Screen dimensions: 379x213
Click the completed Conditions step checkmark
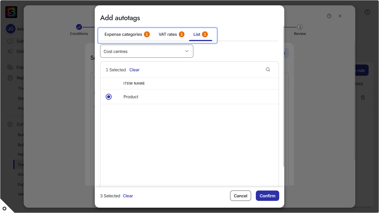point(79,27)
